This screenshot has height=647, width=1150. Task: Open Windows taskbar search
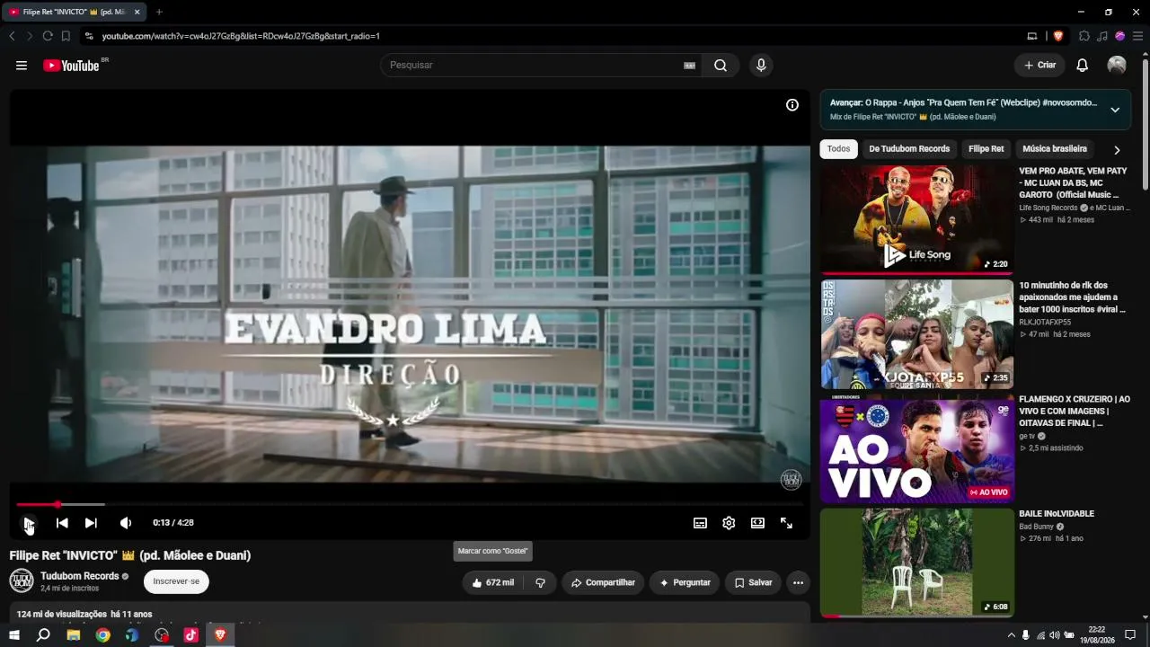click(43, 635)
